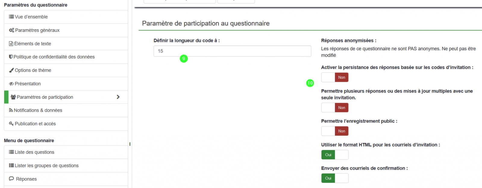
Task: Open Liste des questions menu item
Action: [66, 152]
